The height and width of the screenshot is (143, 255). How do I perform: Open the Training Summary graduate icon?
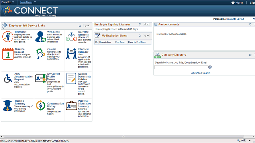(x=8, y=105)
